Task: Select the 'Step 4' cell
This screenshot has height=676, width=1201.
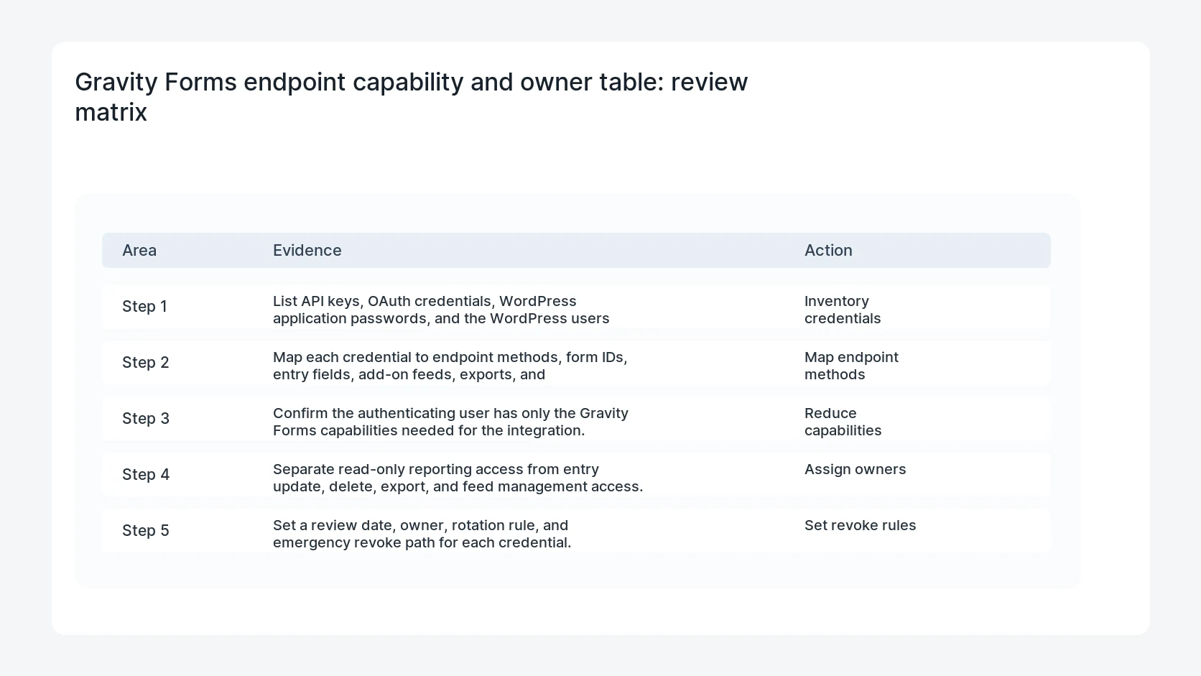Action: tap(146, 475)
